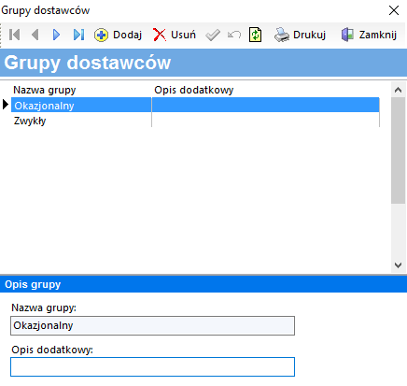Click the Dodaj plus icon

click(x=101, y=35)
